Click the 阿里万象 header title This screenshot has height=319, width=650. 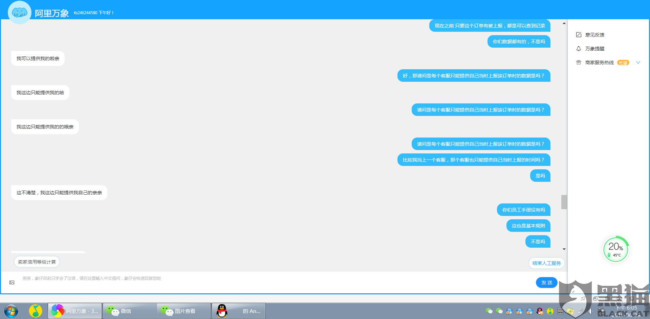52,13
